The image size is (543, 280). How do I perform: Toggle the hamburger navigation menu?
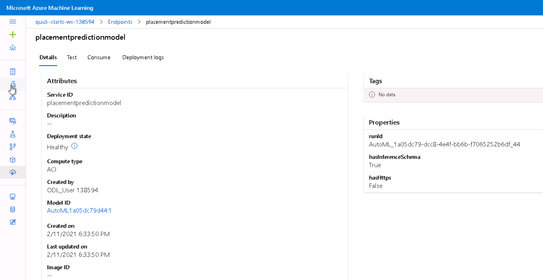(13, 22)
